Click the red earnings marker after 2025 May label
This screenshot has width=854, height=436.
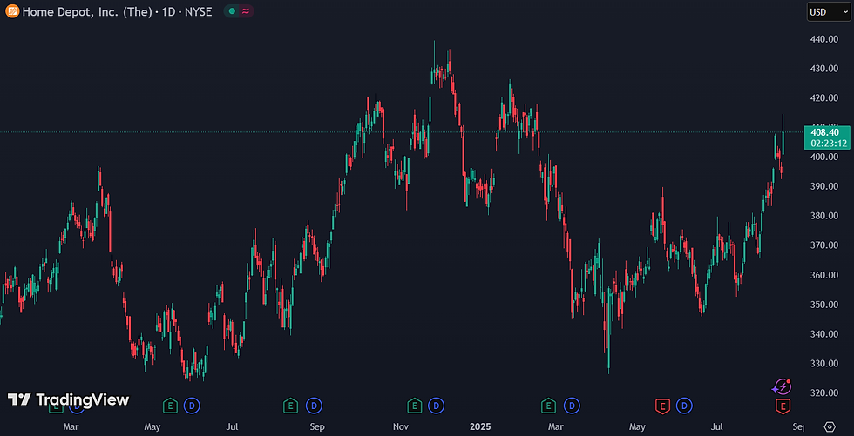click(662, 406)
